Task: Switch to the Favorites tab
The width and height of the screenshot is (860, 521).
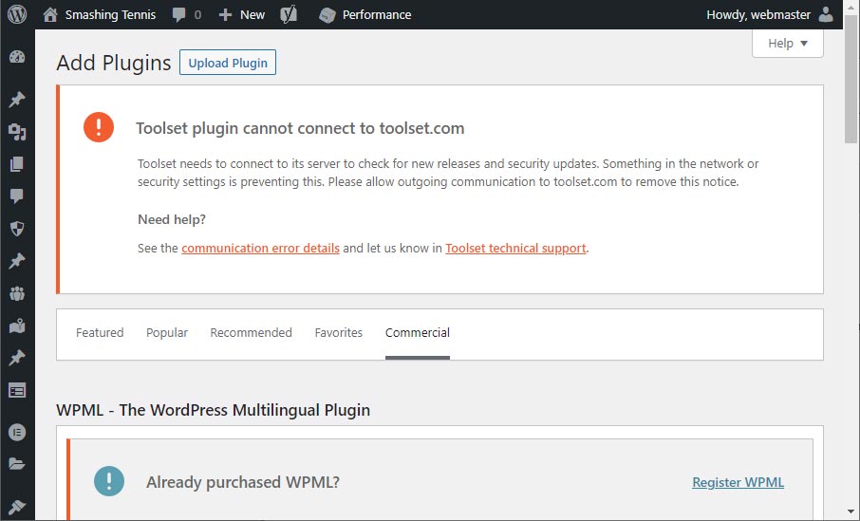Action: coord(339,332)
